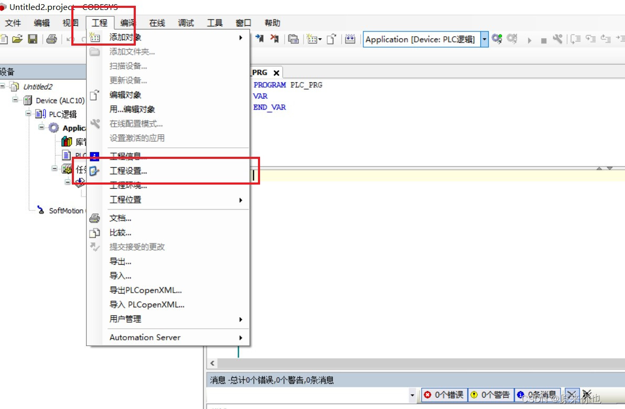Viewport: 625px width, 409px height.
Task: Click the New file toolbar icon
Action: [x=4, y=39]
